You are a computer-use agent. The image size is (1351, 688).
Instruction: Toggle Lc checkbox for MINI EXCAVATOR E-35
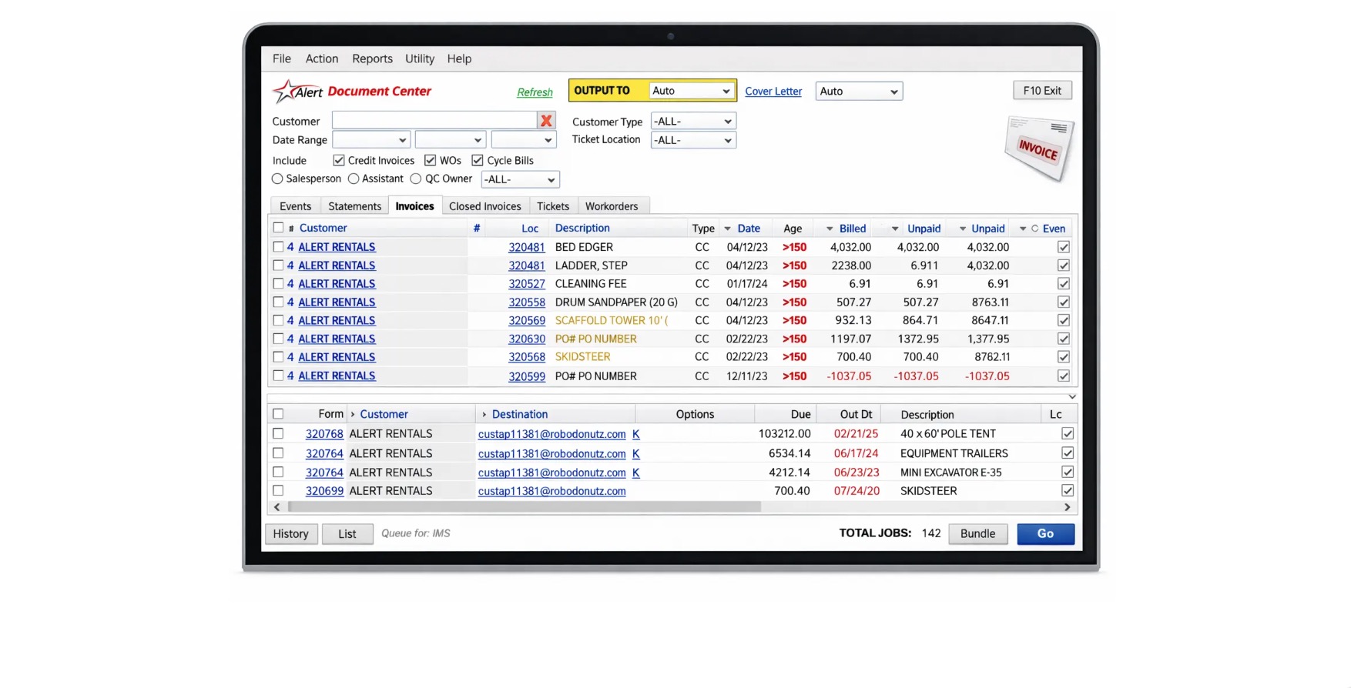click(1068, 473)
